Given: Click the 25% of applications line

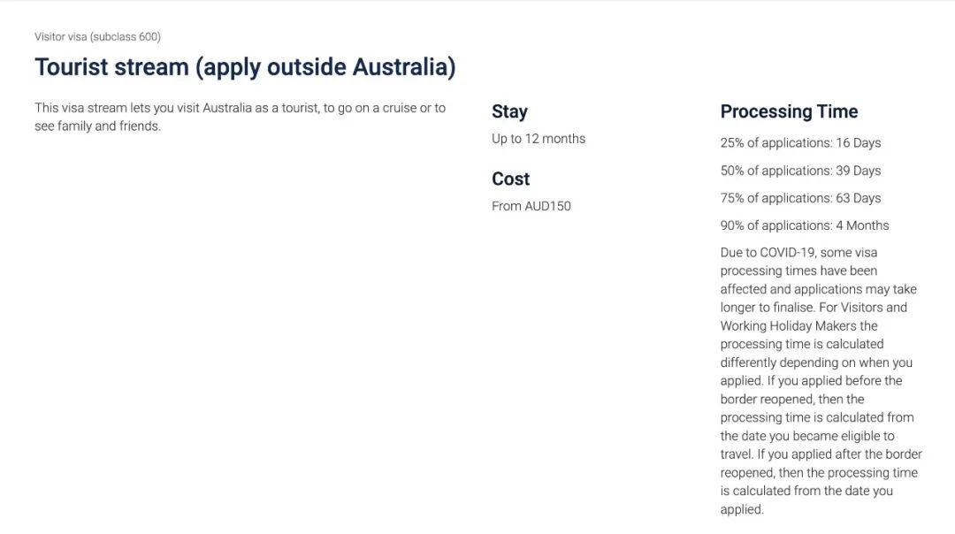Looking at the screenshot, I should pos(800,143).
